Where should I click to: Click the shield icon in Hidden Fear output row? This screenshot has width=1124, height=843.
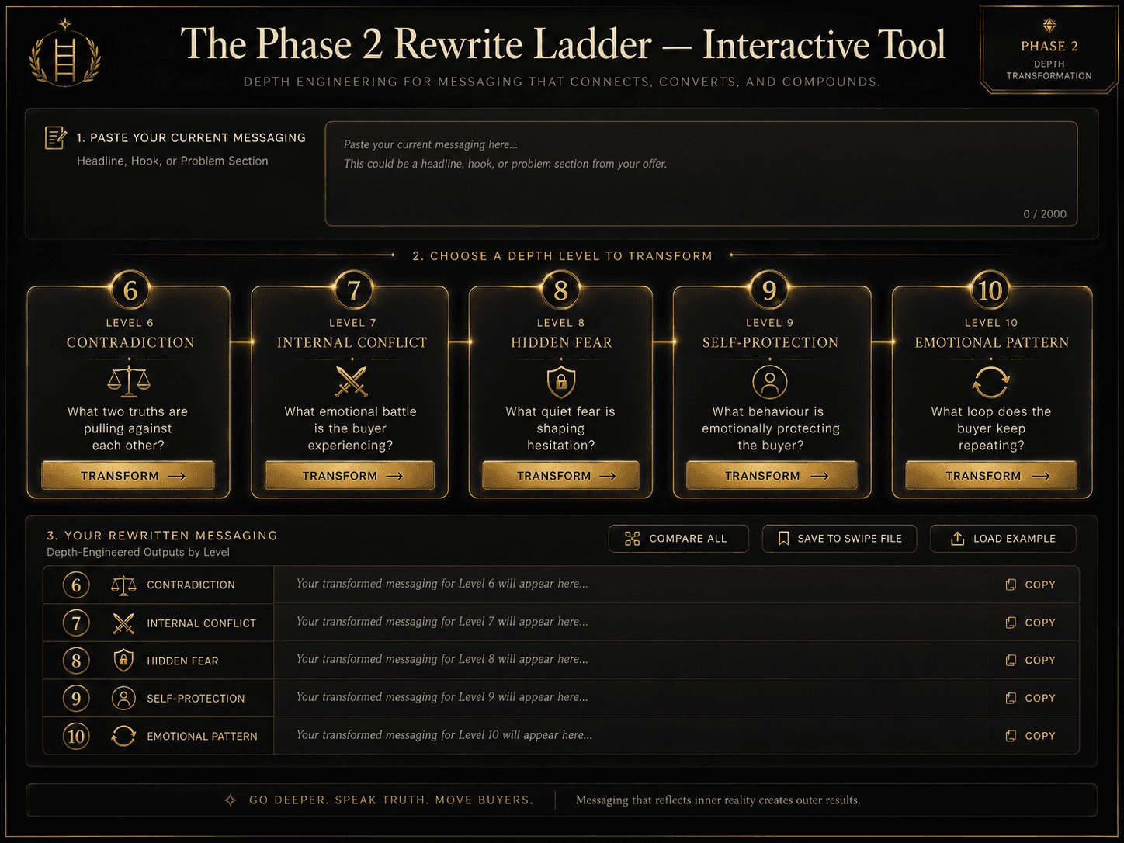123,661
